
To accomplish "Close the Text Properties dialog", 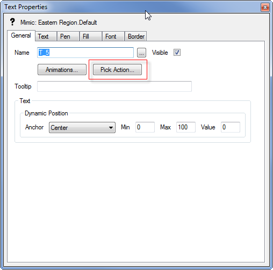I will 265,8.
